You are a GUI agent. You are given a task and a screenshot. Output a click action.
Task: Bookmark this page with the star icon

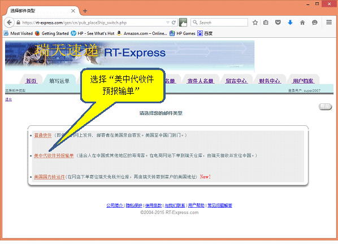(255, 23)
